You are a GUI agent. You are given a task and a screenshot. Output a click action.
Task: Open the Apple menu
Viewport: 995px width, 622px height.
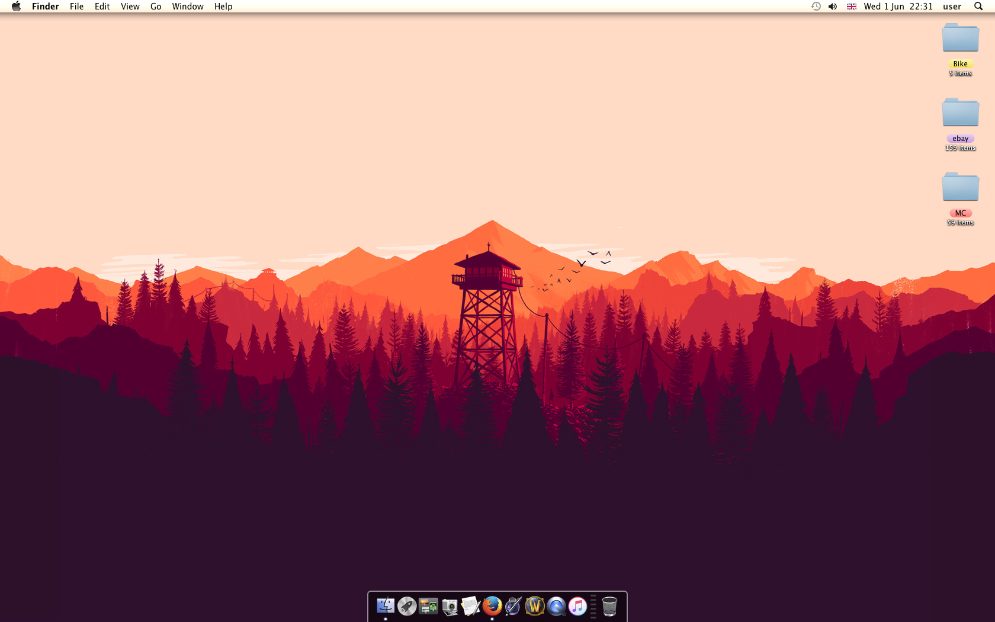(x=16, y=7)
